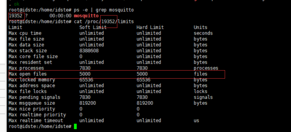Click the last 'root@idste:/home/idste#' prompt
The height and width of the screenshot is (132, 291).
tap(40, 126)
